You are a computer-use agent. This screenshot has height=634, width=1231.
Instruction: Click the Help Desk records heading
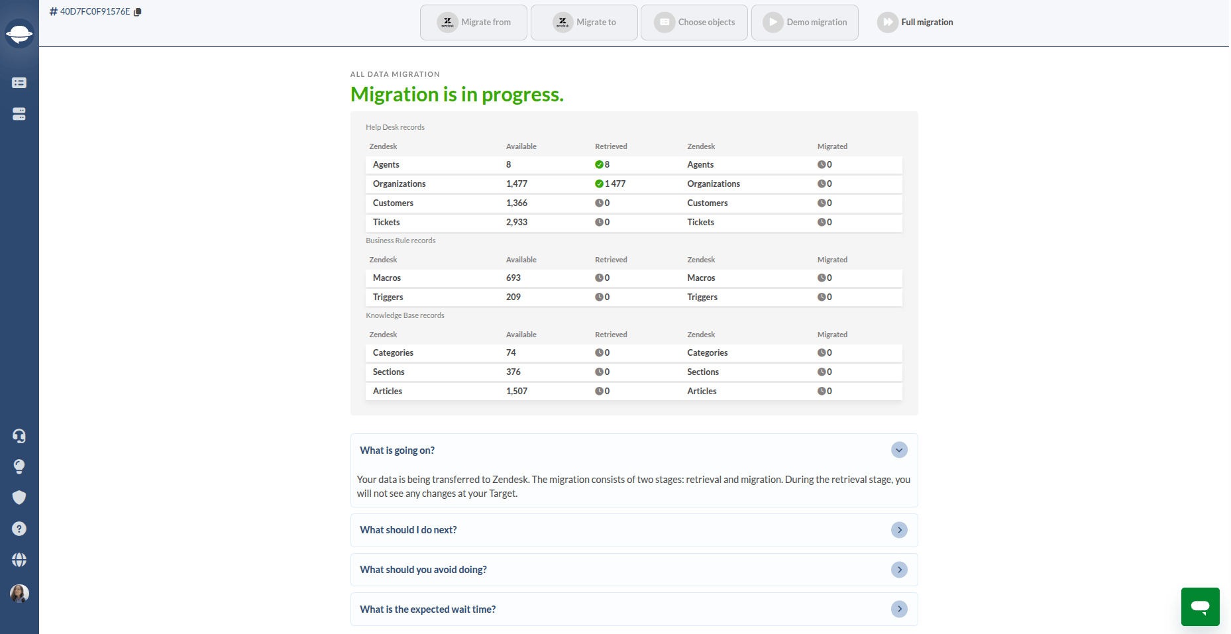(395, 127)
